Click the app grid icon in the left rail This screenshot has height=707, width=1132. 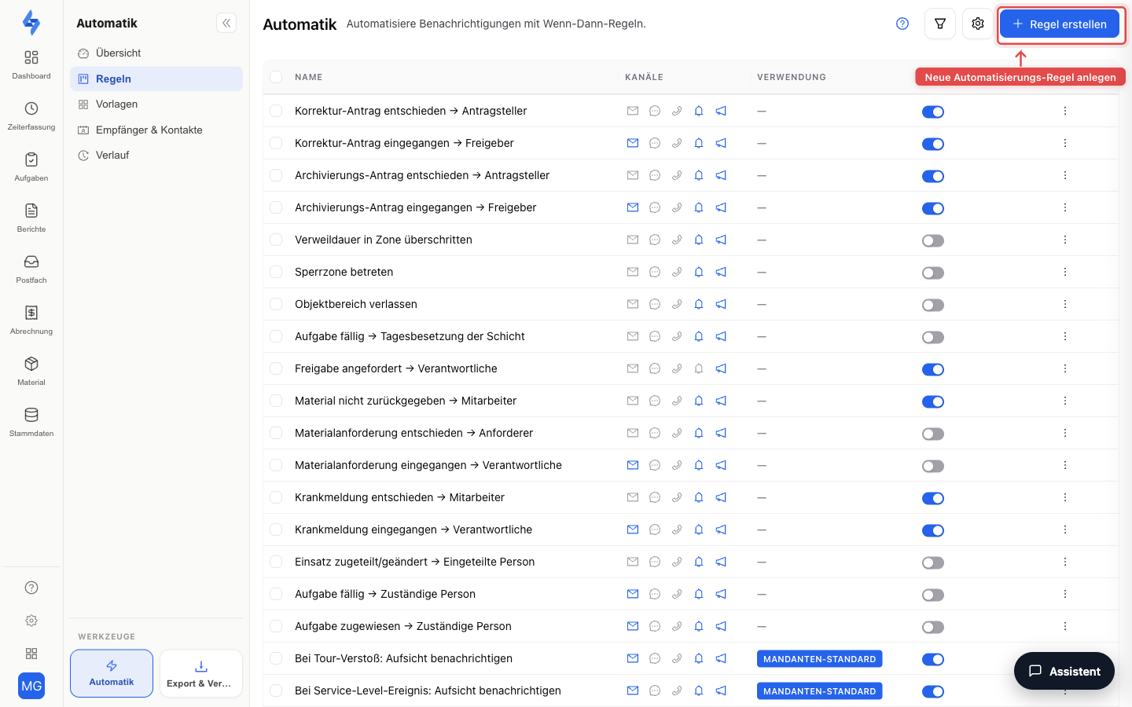pyautogui.click(x=31, y=654)
